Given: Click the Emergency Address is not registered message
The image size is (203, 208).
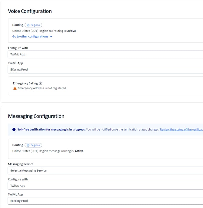Looking at the screenshot, I should pyautogui.click(x=42, y=88).
